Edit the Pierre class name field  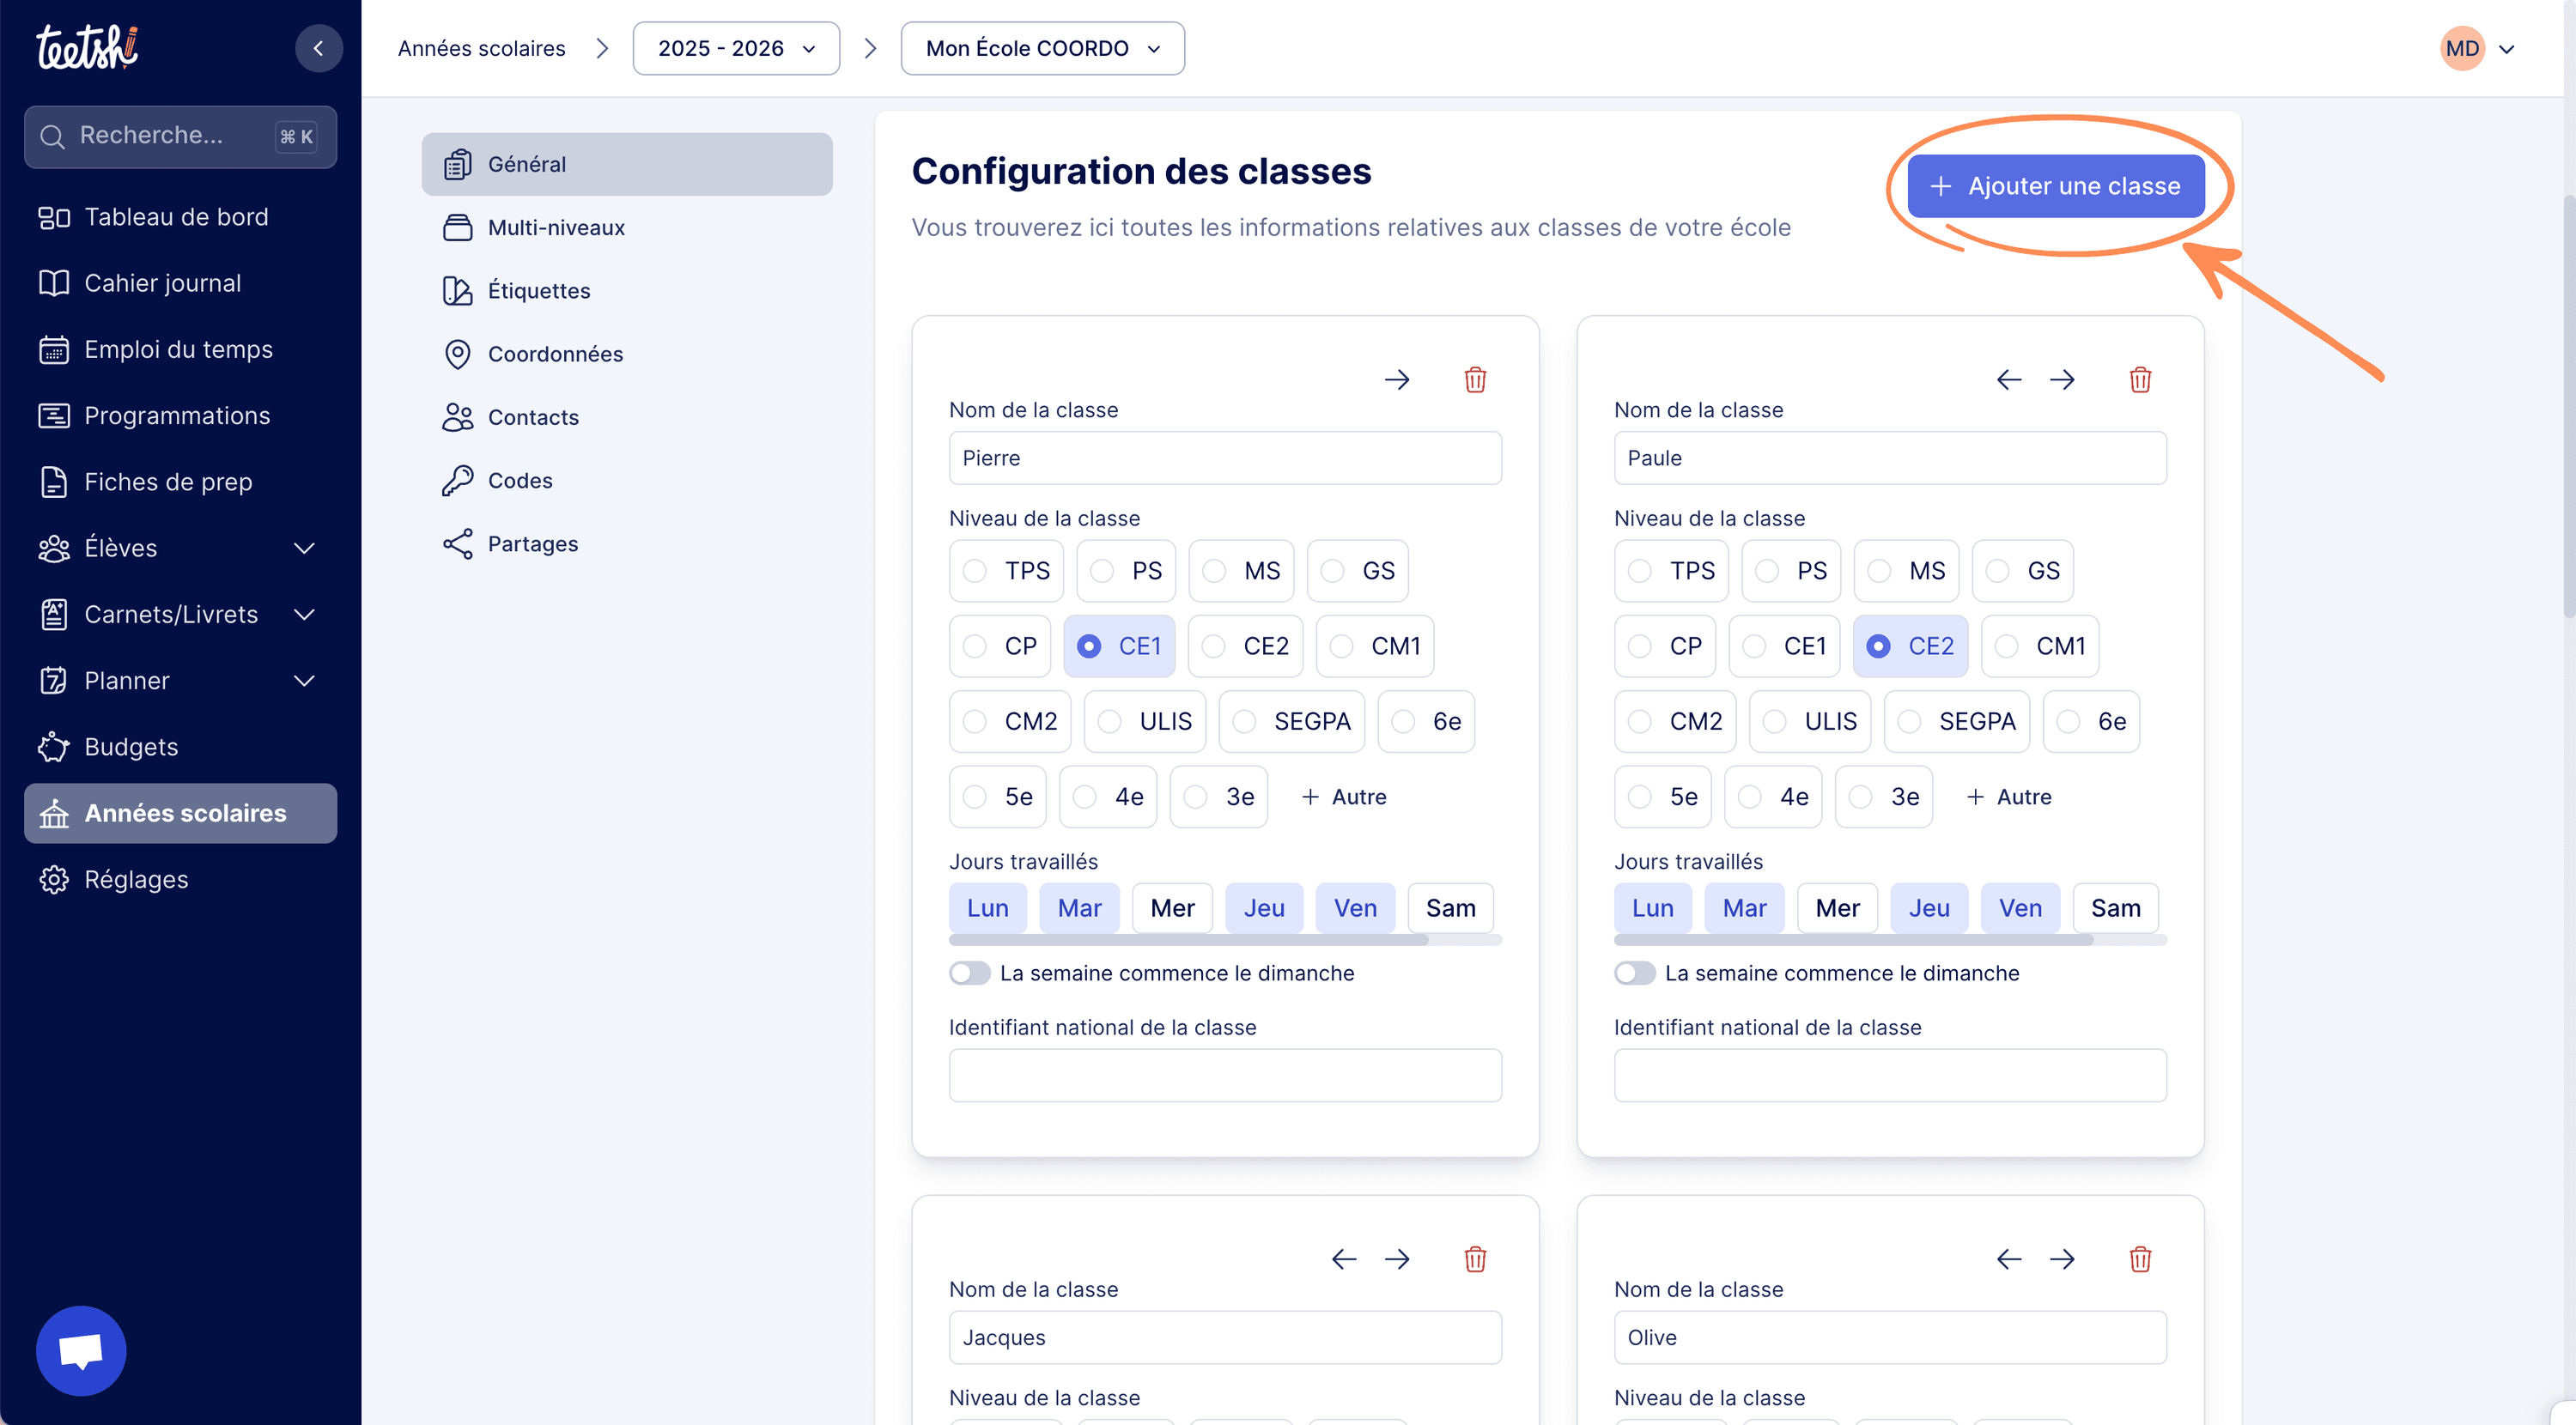tap(1225, 458)
